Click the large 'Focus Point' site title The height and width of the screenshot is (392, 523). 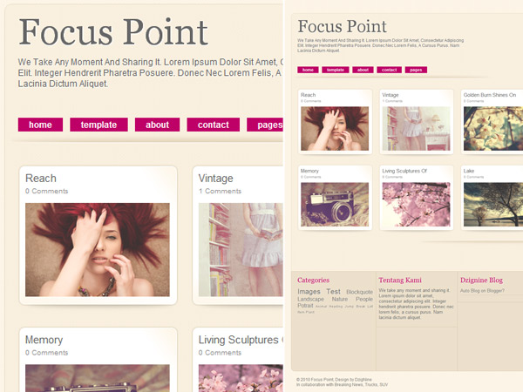pyautogui.click(x=113, y=32)
